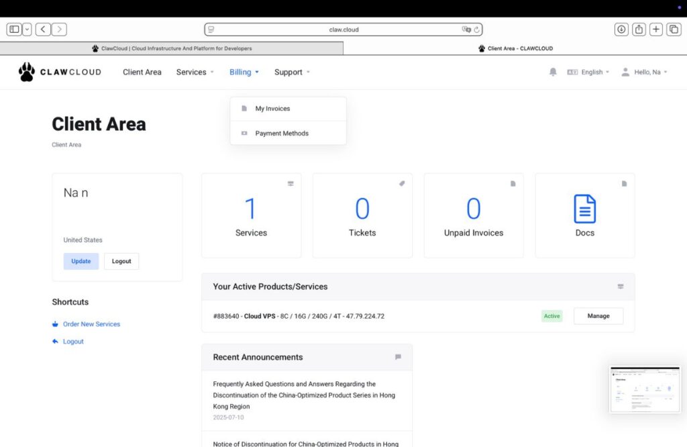Image resolution: width=687 pixels, height=447 pixels.
Task: Open the English language dropdown
Action: (588, 72)
